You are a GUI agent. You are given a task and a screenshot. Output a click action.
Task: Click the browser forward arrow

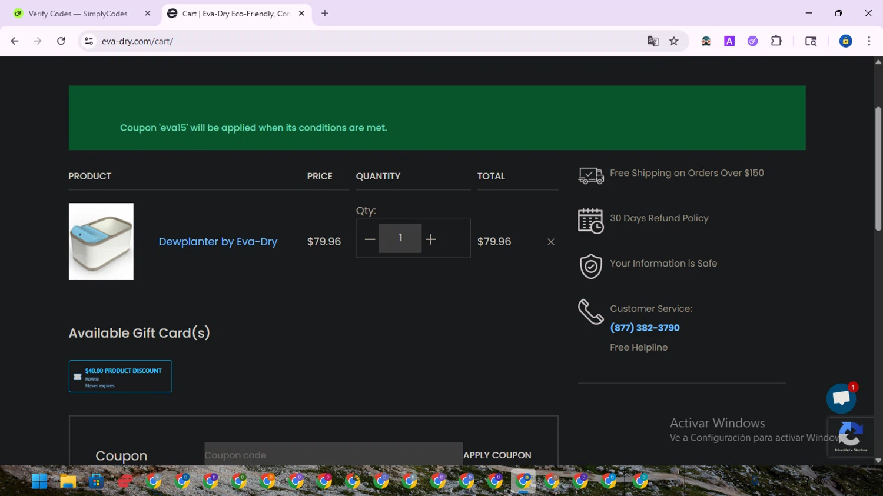coord(38,41)
